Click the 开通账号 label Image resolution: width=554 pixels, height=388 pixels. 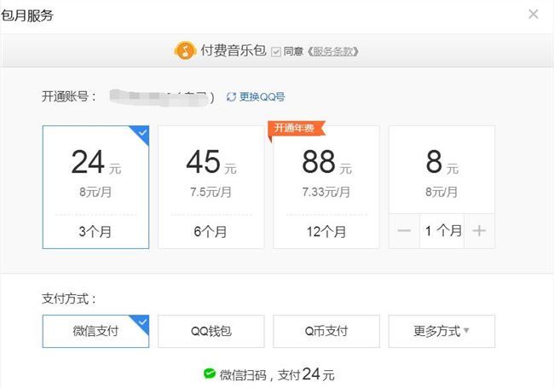click(69, 96)
